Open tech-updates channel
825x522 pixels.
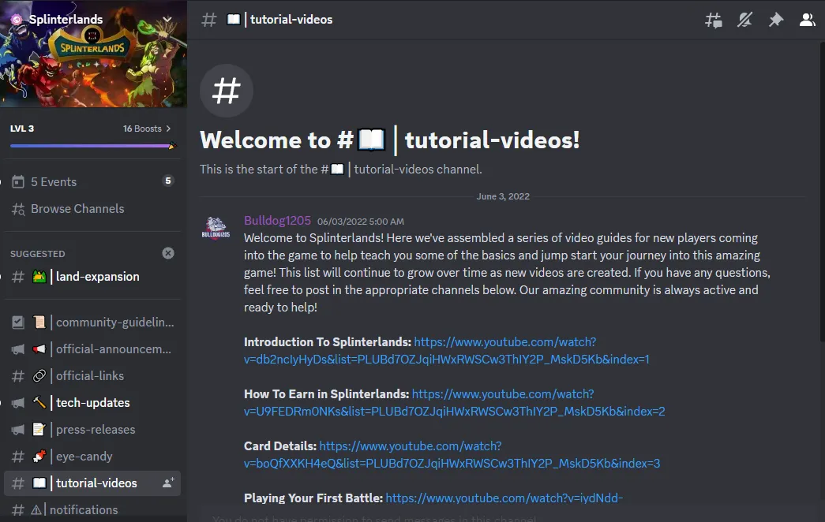[x=93, y=403]
